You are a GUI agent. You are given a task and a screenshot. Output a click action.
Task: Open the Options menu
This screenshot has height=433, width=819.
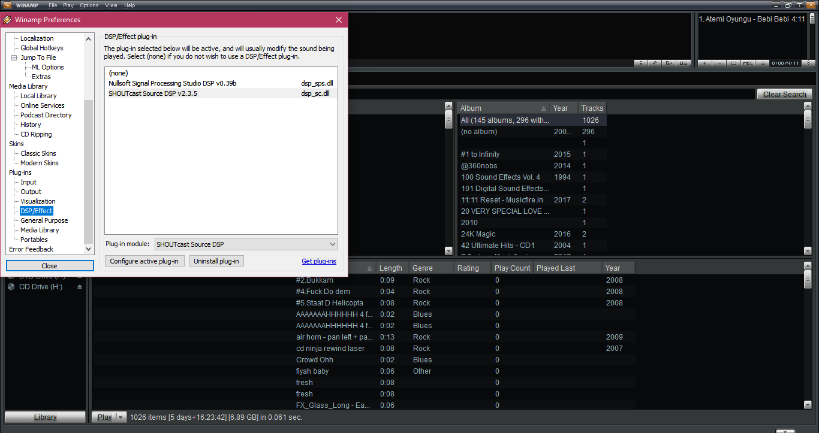(x=89, y=5)
